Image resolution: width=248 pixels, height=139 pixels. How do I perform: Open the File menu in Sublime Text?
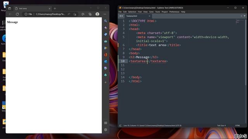[120, 12]
